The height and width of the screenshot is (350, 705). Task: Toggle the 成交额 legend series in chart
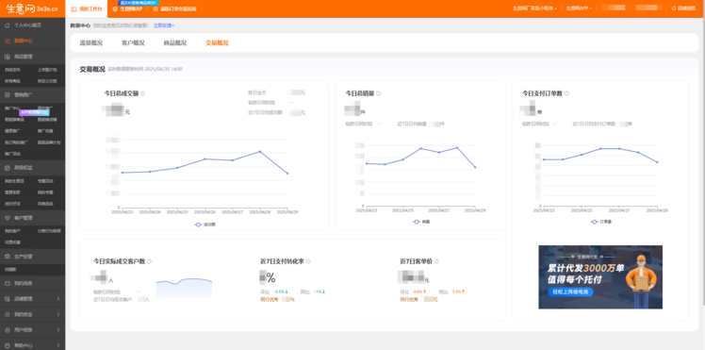pos(205,224)
